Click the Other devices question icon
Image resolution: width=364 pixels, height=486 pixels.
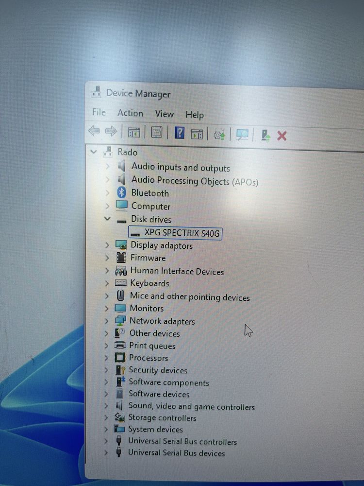[120, 332]
